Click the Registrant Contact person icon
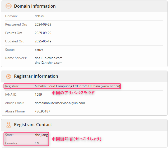The height and width of the screenshot is (148, 168). point(8,125)
